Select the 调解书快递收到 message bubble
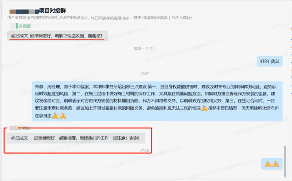 [57, 36]
